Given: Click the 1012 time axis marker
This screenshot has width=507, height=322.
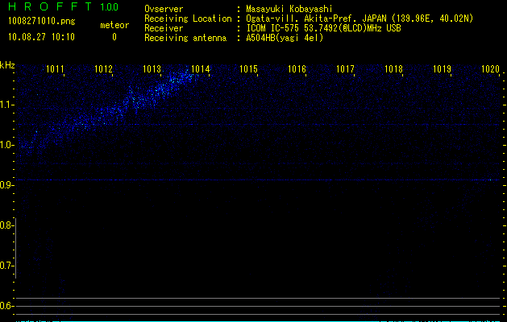Looking at the screenshot, I should click(x=103, y=69).
